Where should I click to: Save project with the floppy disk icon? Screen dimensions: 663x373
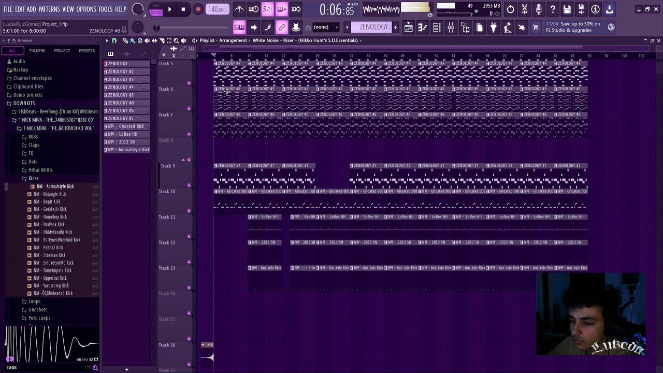point(567,9)
